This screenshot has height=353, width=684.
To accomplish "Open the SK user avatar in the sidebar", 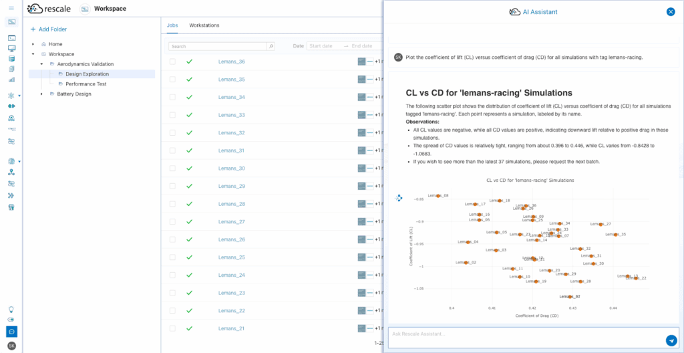I will (x=12, y=346).
